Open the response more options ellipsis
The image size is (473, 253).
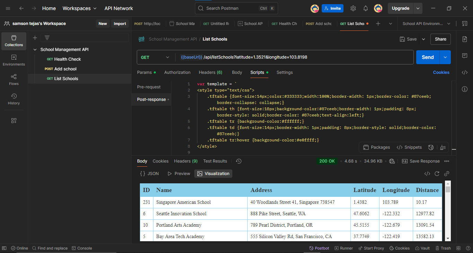click(447, 161)
